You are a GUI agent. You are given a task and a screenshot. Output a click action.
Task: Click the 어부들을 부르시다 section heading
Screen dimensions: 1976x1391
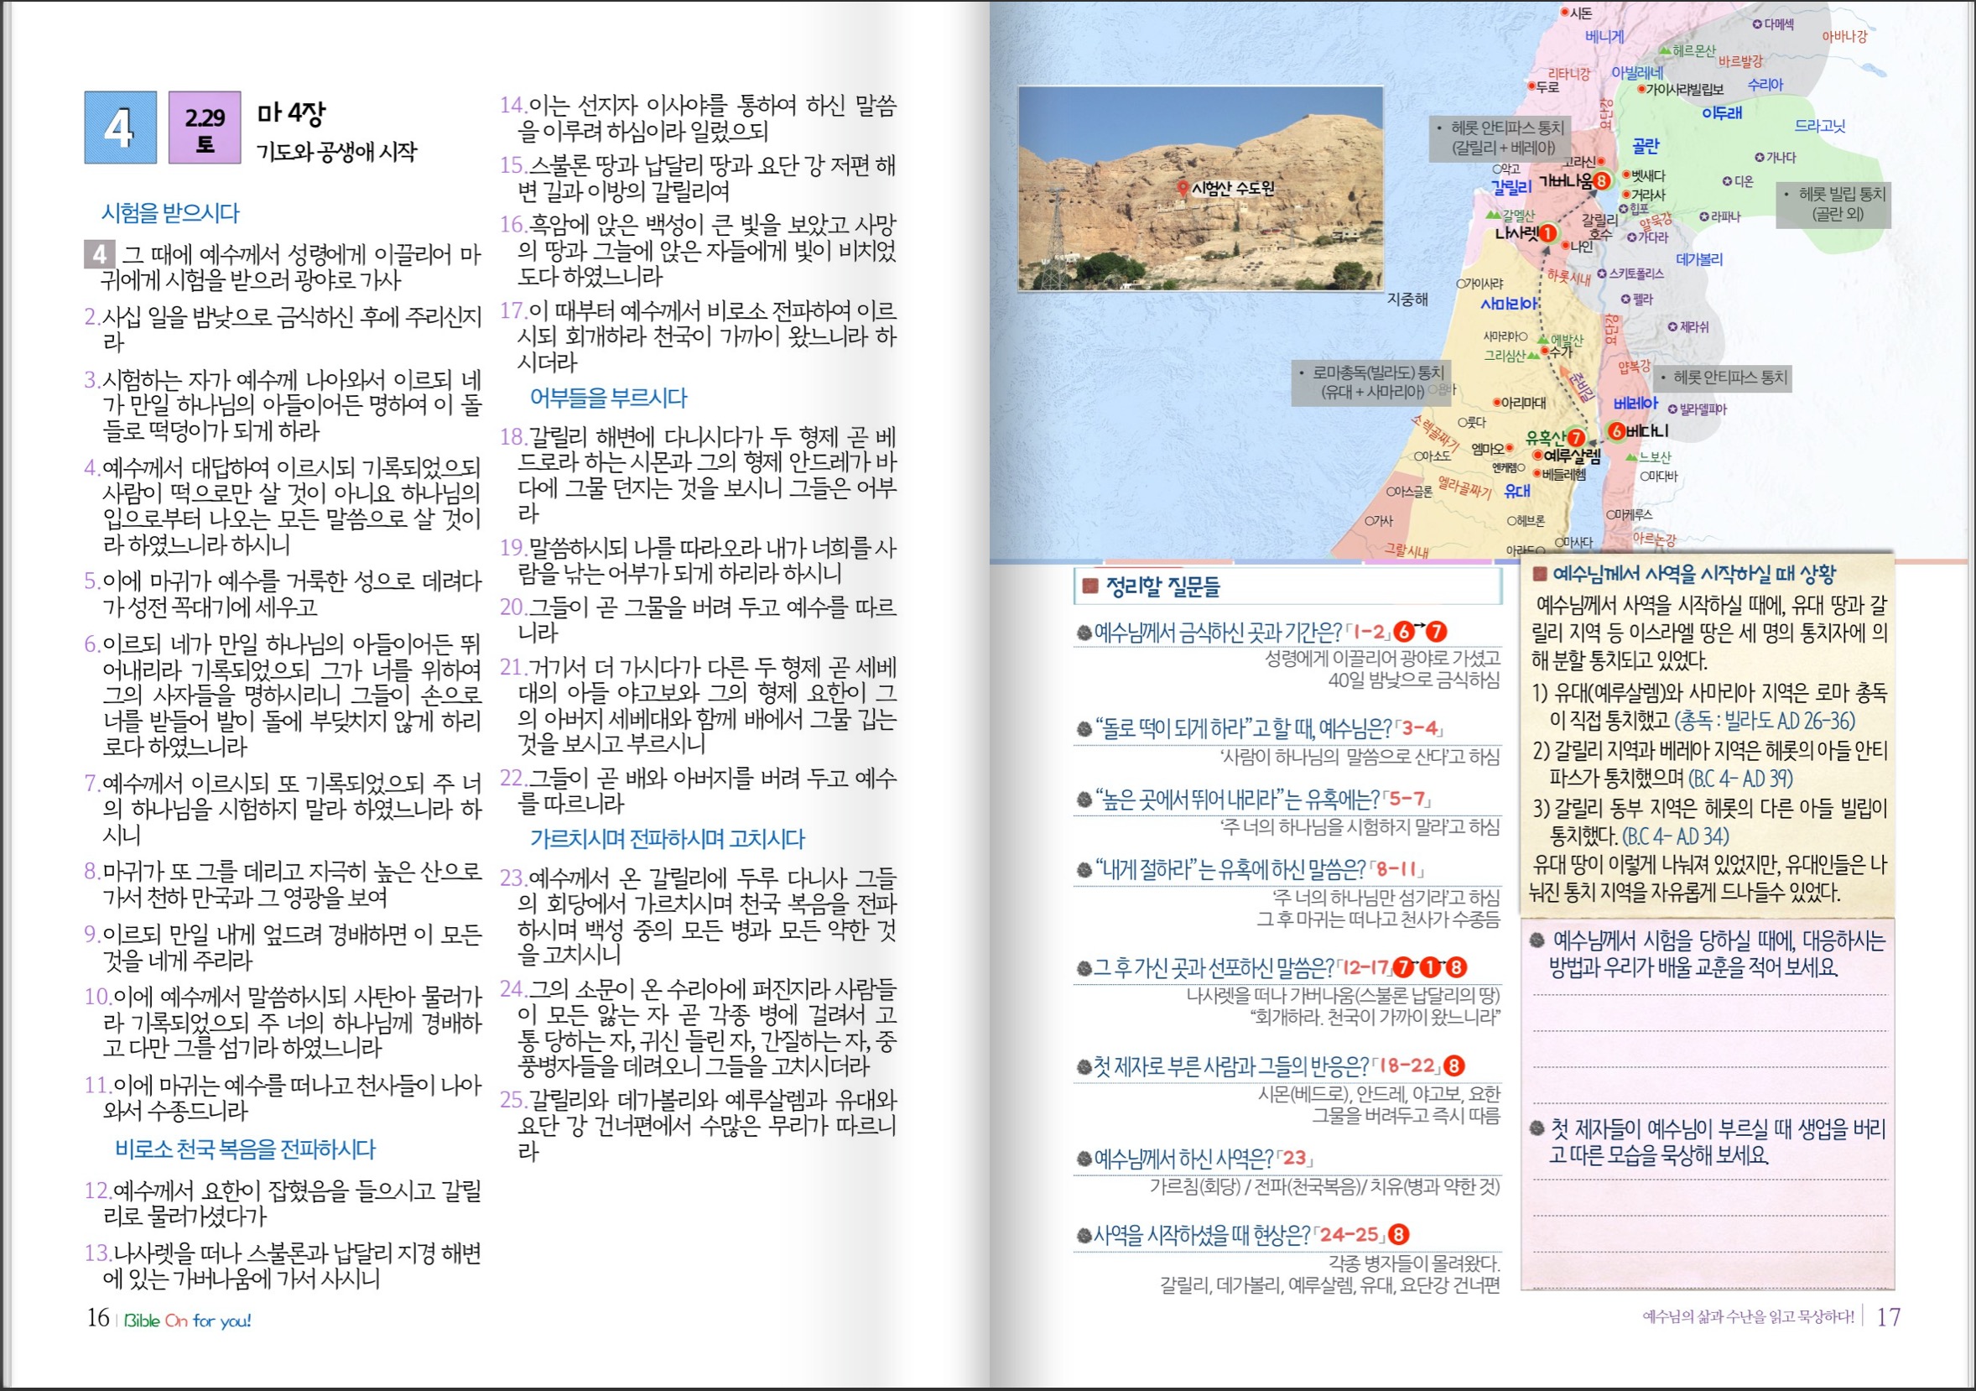608,398
